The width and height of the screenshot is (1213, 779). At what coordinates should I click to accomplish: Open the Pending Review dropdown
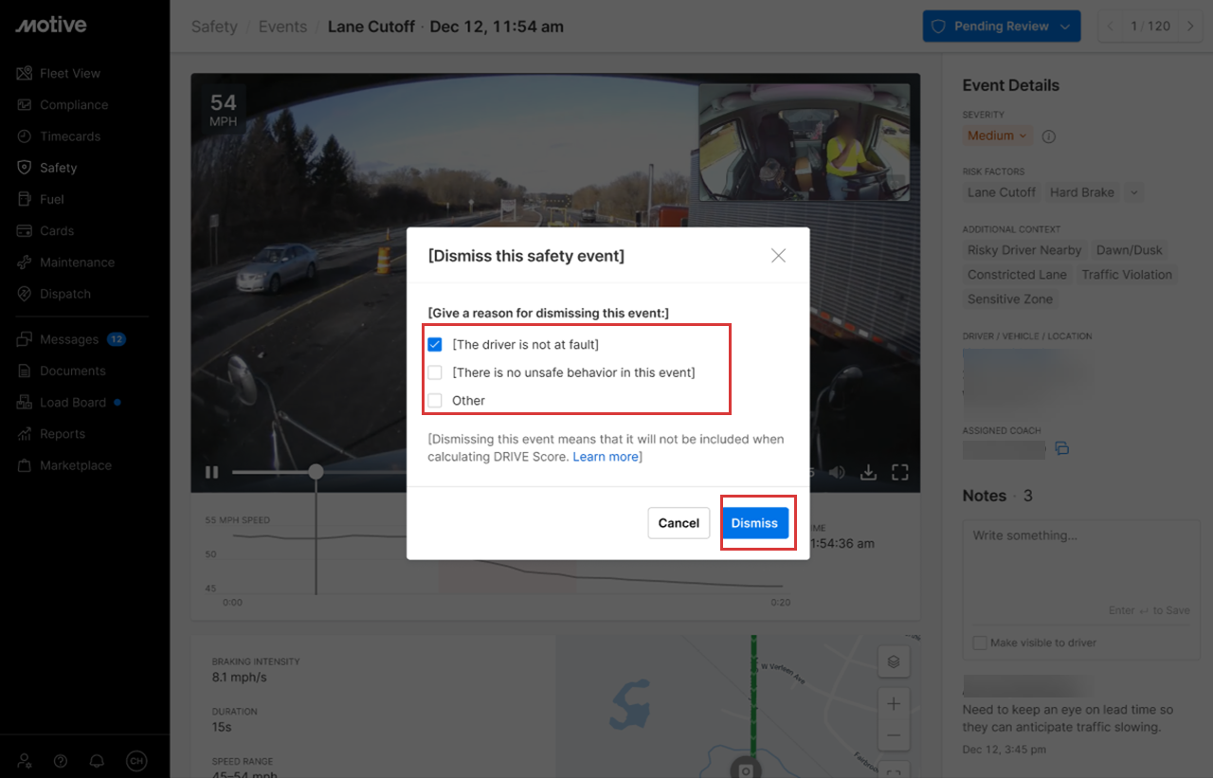tap(1002, 27)
